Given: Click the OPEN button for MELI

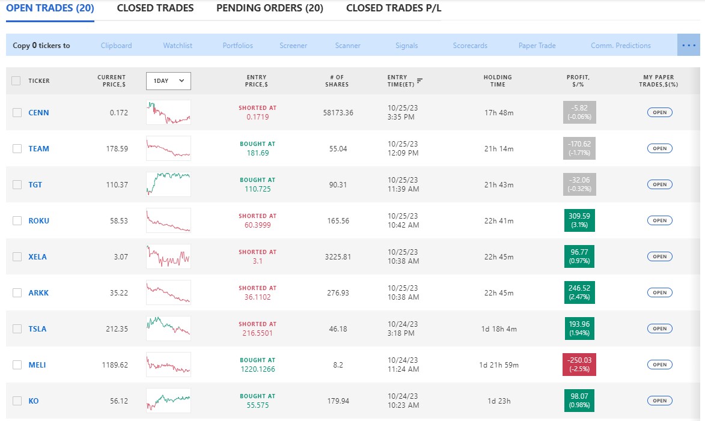Looking at the screenshot, I should [659, 365].
